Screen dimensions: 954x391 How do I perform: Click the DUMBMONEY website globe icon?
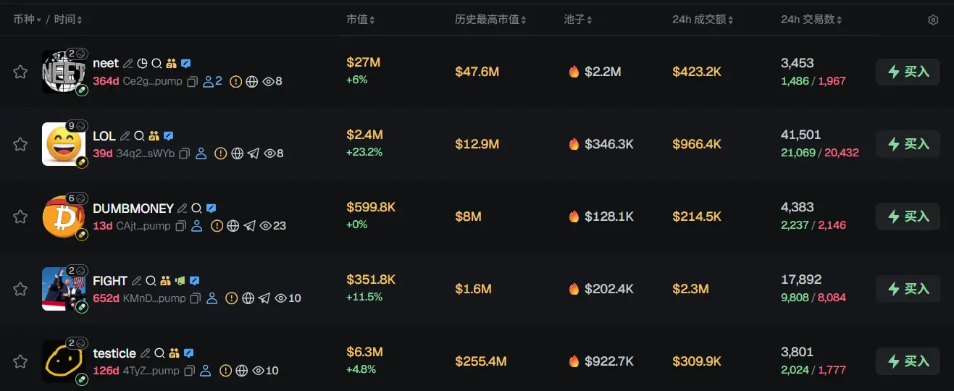coord(233,226)
